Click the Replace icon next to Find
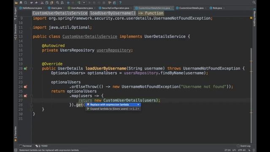This screenshot has width=270, height=152. [x=62, y=3]
